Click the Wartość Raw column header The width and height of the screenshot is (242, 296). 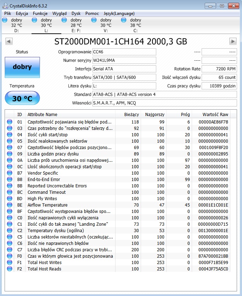click(211, 114)
